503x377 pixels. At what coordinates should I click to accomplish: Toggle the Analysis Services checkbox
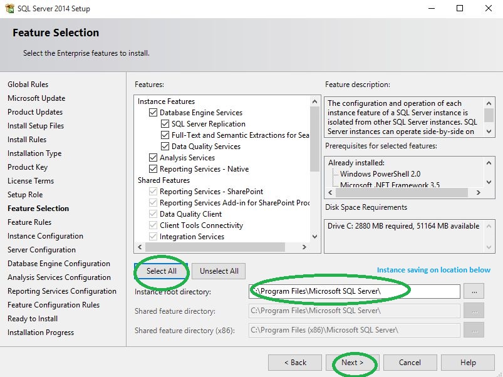(153, 157)
